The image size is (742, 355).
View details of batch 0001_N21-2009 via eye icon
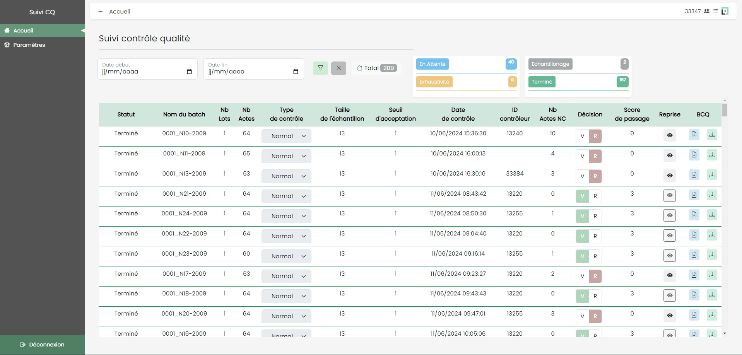(670, 195)
